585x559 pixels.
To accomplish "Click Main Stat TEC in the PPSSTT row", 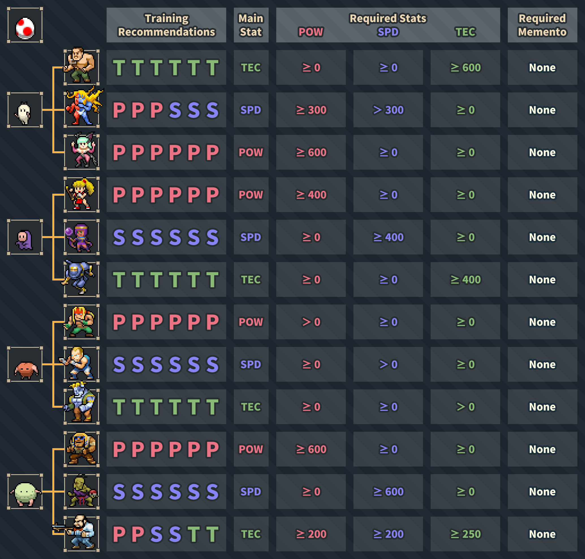I will (251, 534).
